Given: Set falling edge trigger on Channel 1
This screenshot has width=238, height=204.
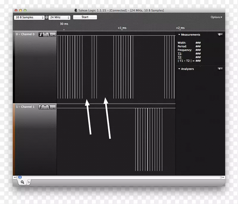Looking at the screenshot, I should click(49, 107).
